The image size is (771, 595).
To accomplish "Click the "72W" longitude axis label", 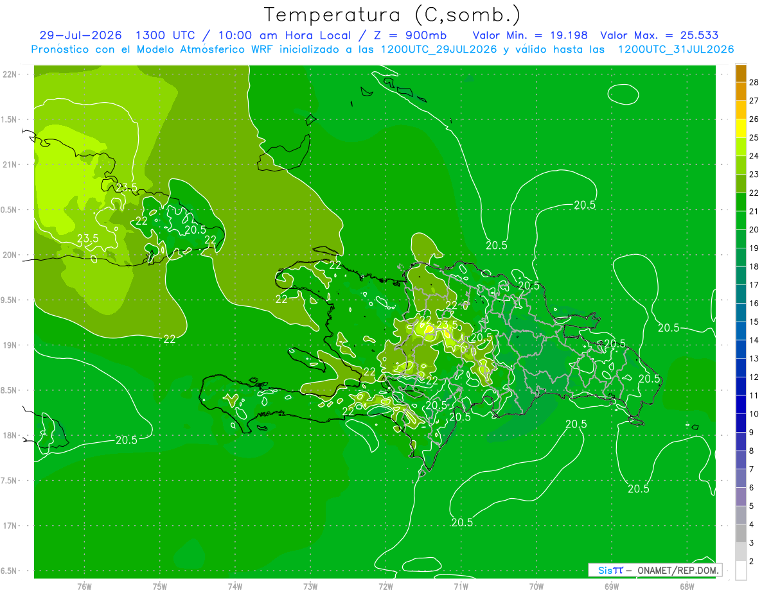I will coord(385,586).
